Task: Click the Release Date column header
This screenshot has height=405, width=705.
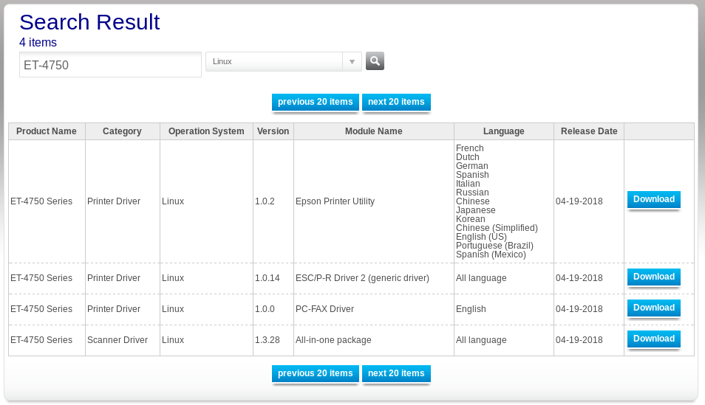Action: (588, 131)
